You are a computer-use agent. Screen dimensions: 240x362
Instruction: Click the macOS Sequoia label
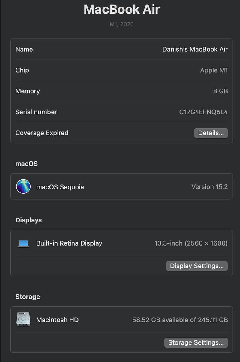tap(60, 187)
